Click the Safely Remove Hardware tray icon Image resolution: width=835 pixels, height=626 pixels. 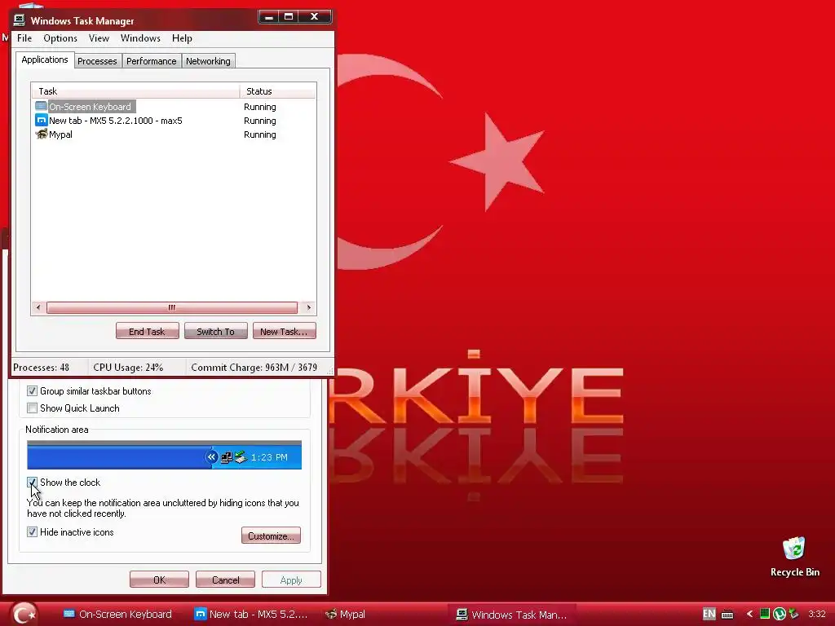[793, 614]
